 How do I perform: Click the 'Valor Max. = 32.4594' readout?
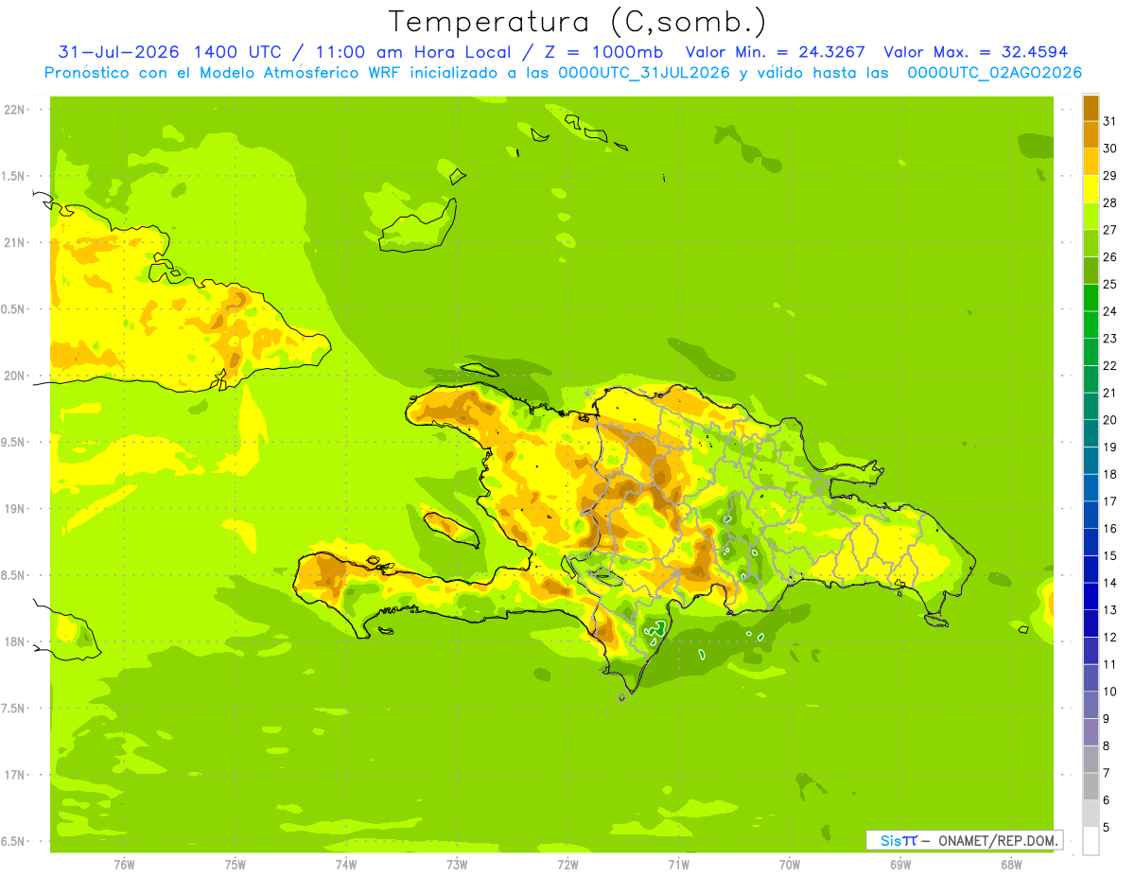point(975,52)
